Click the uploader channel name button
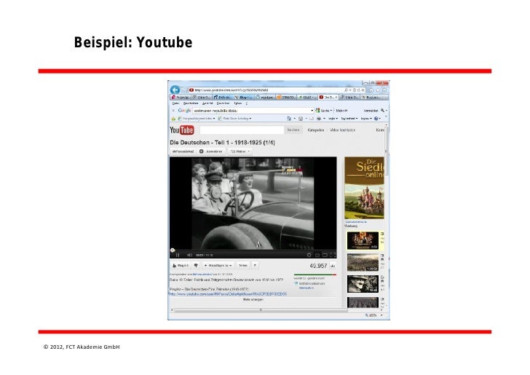The height and width of the screenshot is (375, 530). coord(183,151)
